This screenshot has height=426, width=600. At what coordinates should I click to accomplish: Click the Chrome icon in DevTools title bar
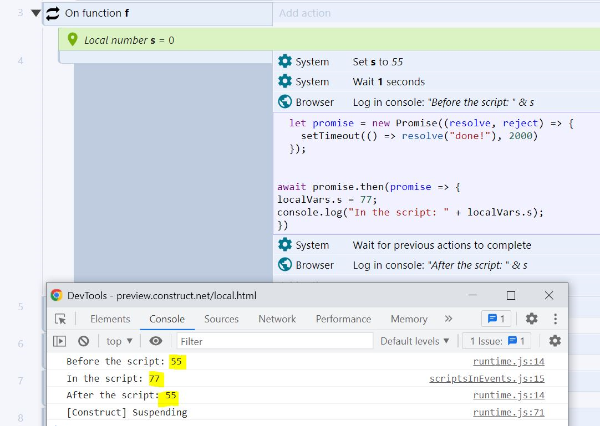[57, 295]
